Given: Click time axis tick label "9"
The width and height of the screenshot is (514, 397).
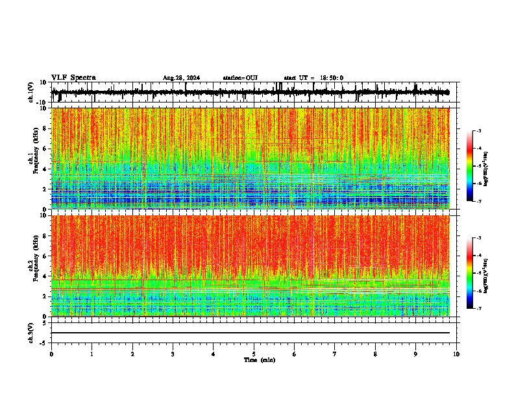Looking at the screenshot, I should point(415,354).
